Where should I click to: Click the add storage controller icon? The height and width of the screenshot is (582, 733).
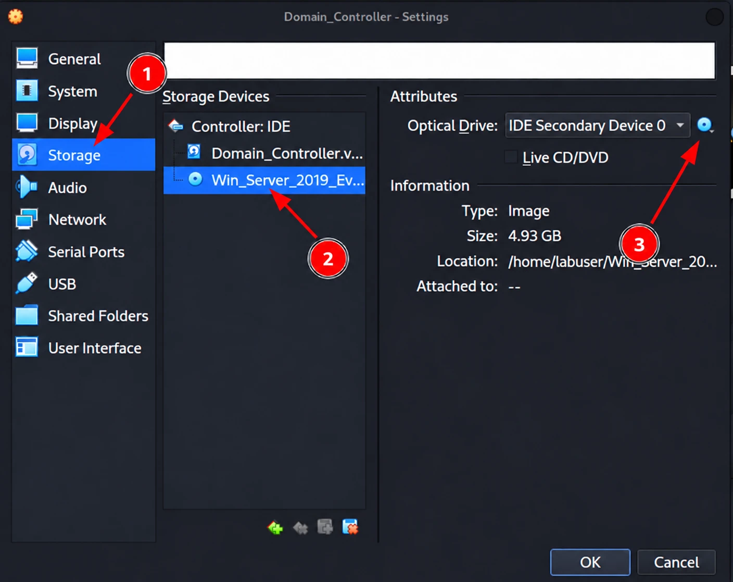[275, 528]
